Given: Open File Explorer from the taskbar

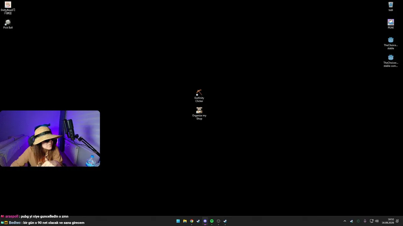Looking at the screenshot, I should click(185, 221).
